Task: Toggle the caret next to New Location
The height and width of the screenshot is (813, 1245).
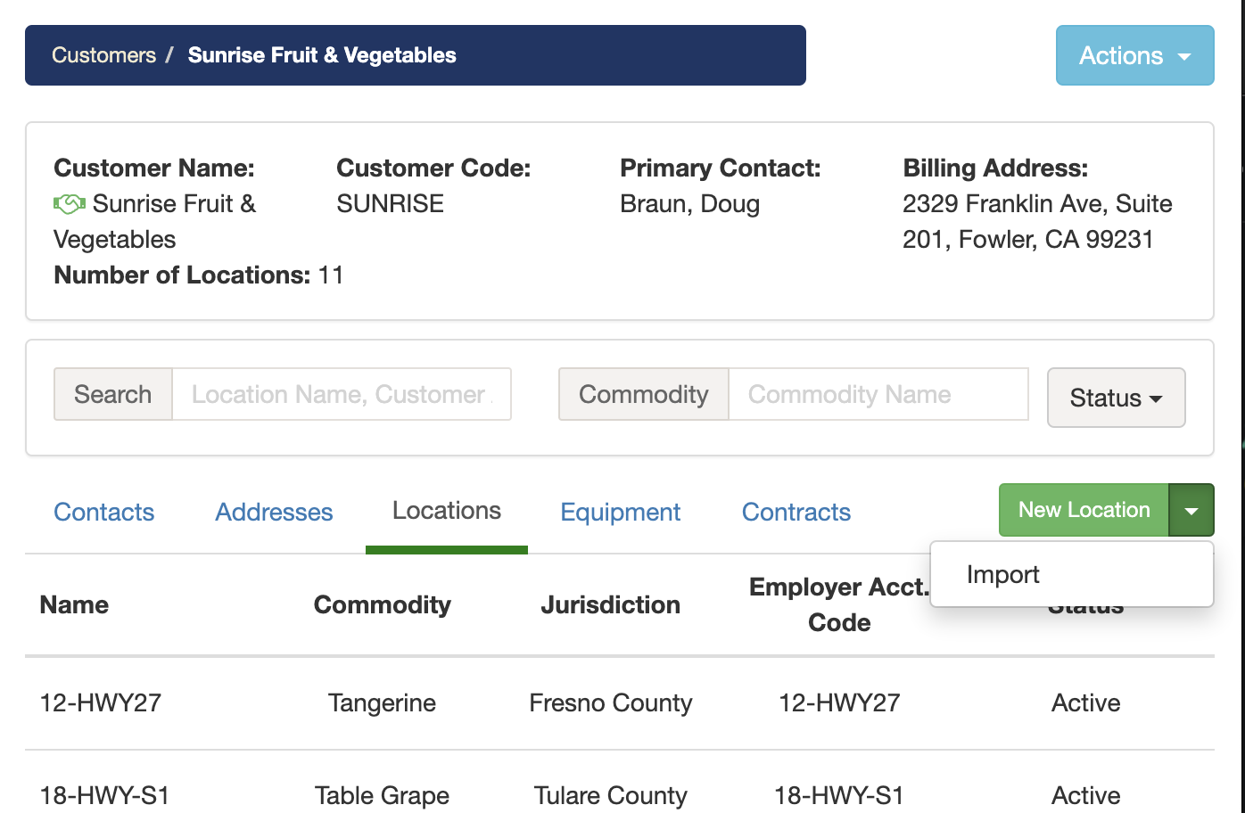Action: pyautogui.click(x=1191, y=510)
